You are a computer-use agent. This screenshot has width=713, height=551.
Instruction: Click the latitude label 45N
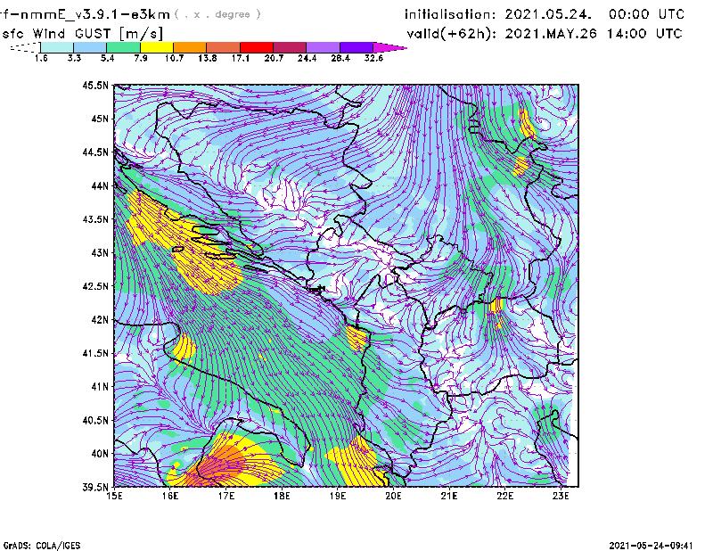[100, 119]
